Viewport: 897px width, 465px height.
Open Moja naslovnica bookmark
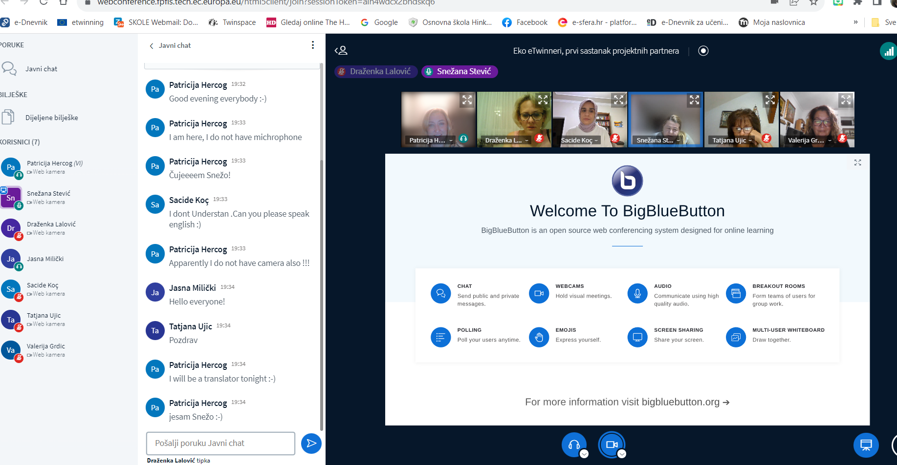(x=772, y=22)
